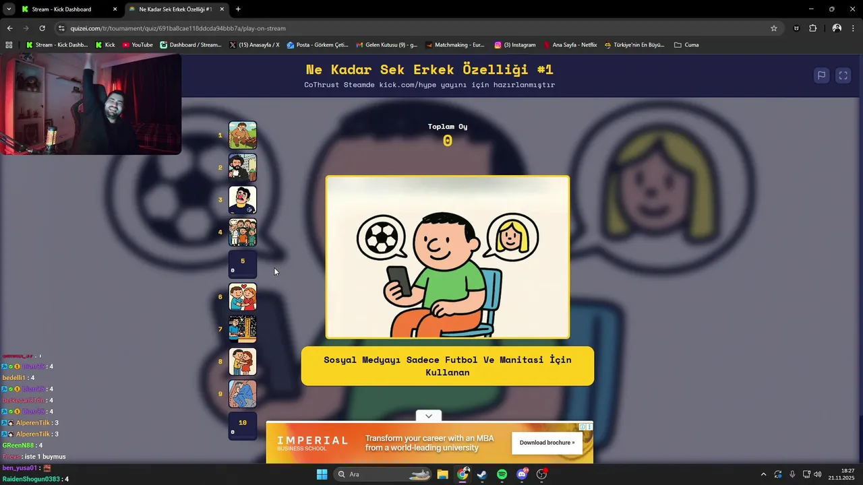This screenshot has width=863, height=485.
Task: Open '(15) Anasayfa / X' bookmark
Action: tap(254, 45)
